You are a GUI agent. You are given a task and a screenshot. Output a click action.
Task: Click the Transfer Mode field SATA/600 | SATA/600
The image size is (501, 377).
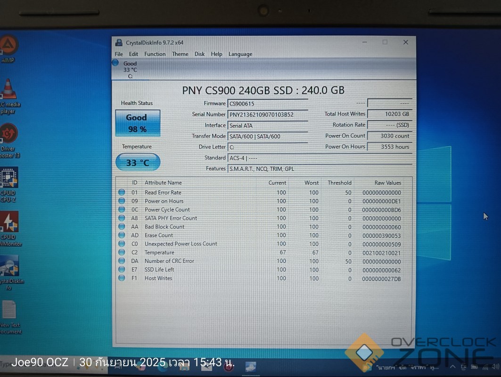coord(267,136)
